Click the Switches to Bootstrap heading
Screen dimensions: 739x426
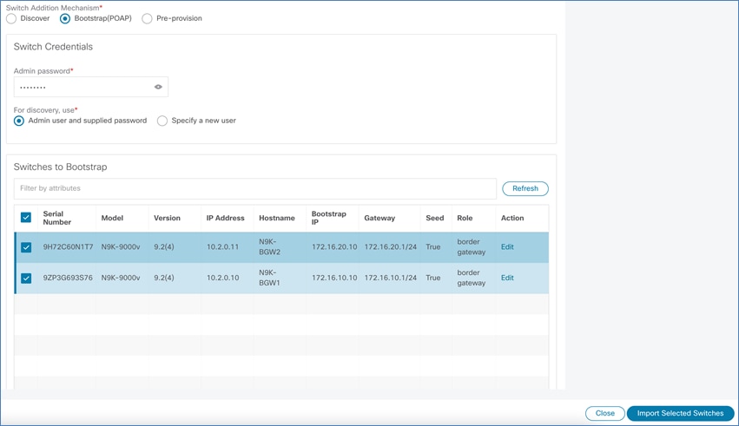click(60, 167)
